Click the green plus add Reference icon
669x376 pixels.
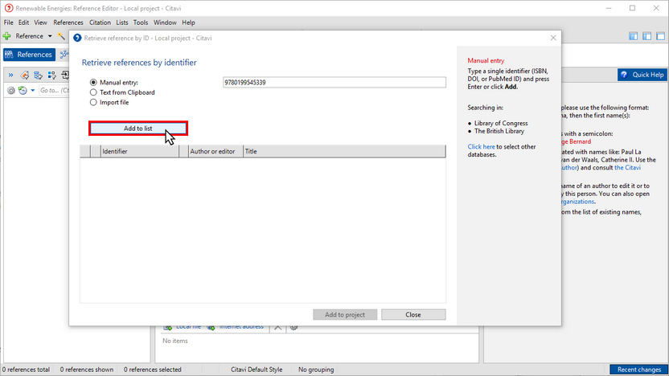click(6, 36)
